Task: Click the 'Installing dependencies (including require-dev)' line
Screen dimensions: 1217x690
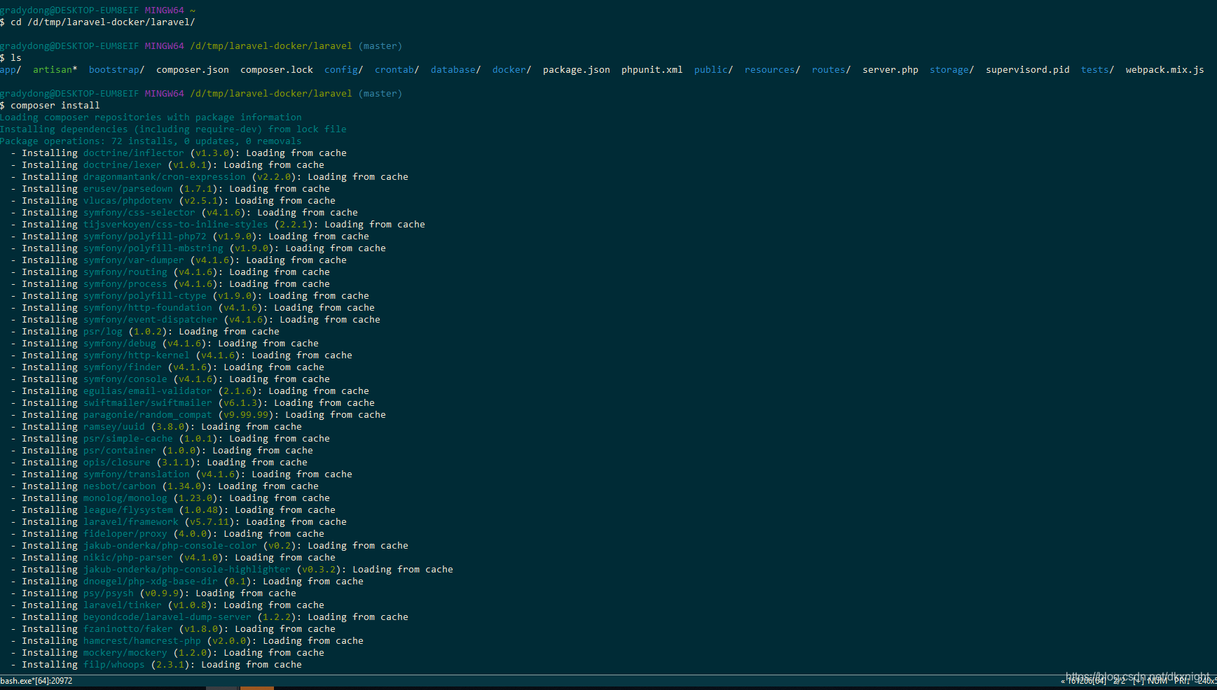Action: click(173, 129)
